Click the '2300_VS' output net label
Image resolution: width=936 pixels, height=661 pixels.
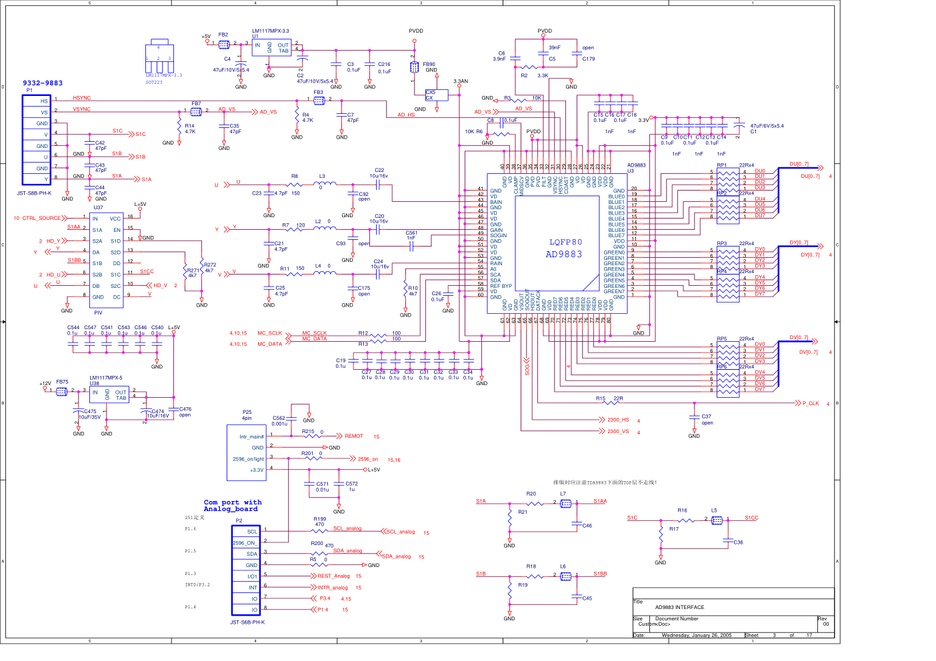click(618, 431)
